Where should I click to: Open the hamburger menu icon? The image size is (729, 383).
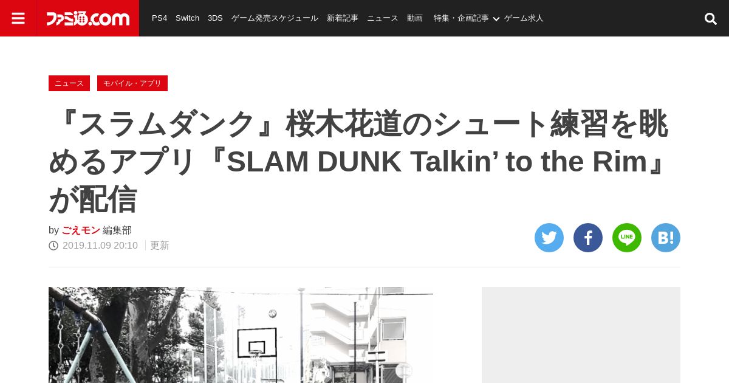[x=18, y=18]
